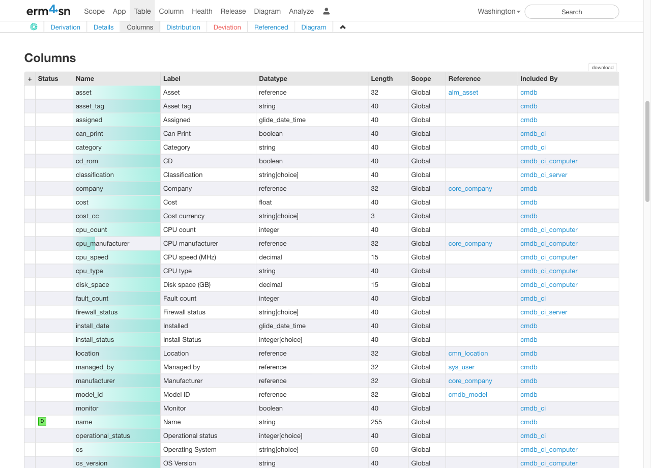
Task: Open the App menu
Action: 120,11
